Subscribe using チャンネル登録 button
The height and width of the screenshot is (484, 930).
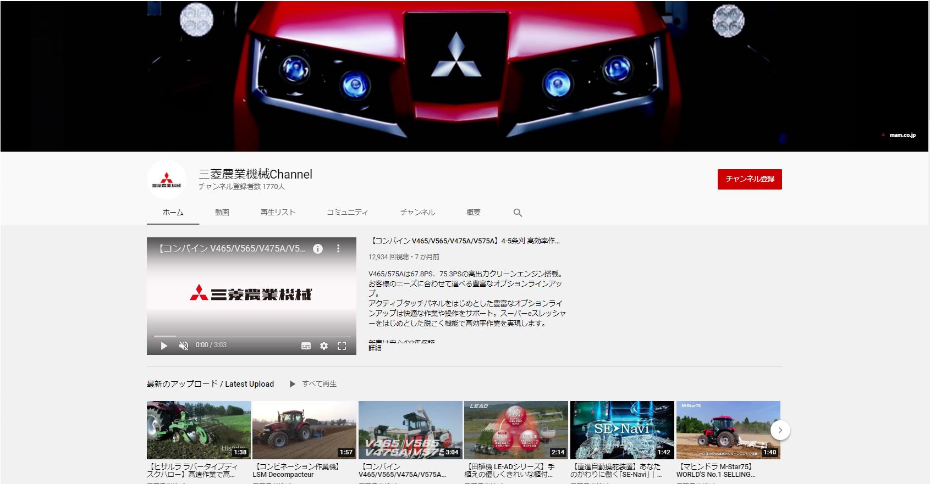749,179
